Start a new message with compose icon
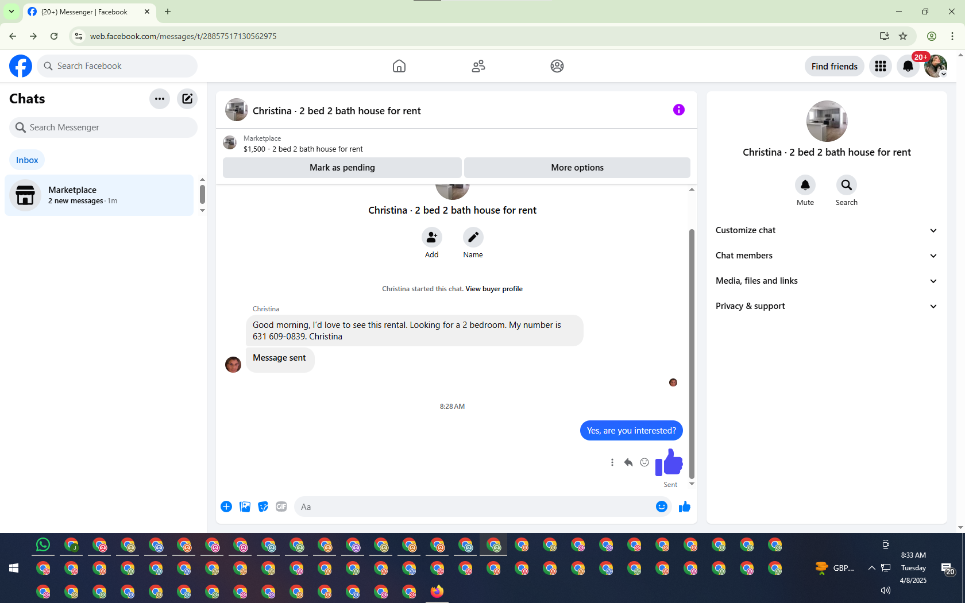965x603 pixels. click(187, 99)
